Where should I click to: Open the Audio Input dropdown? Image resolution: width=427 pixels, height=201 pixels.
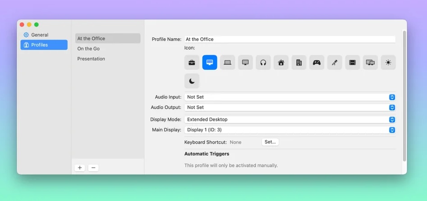coord(290,97)
